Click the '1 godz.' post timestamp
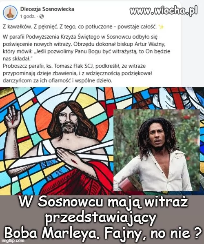This screenshot has height=244, width=204. [28, 16]
